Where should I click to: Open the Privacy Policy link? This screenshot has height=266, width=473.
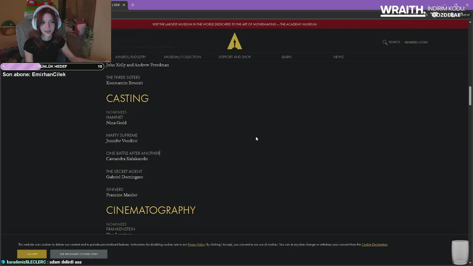click(x=196, y=245)
